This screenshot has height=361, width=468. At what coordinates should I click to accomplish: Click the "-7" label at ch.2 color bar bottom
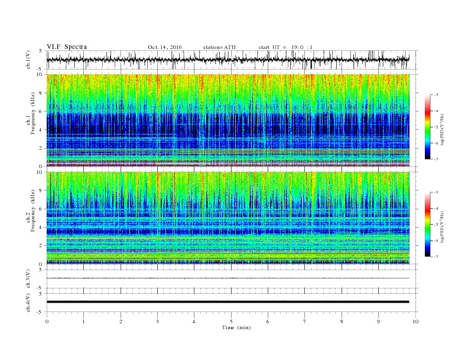pyautogui.click(x=436, y=257)
